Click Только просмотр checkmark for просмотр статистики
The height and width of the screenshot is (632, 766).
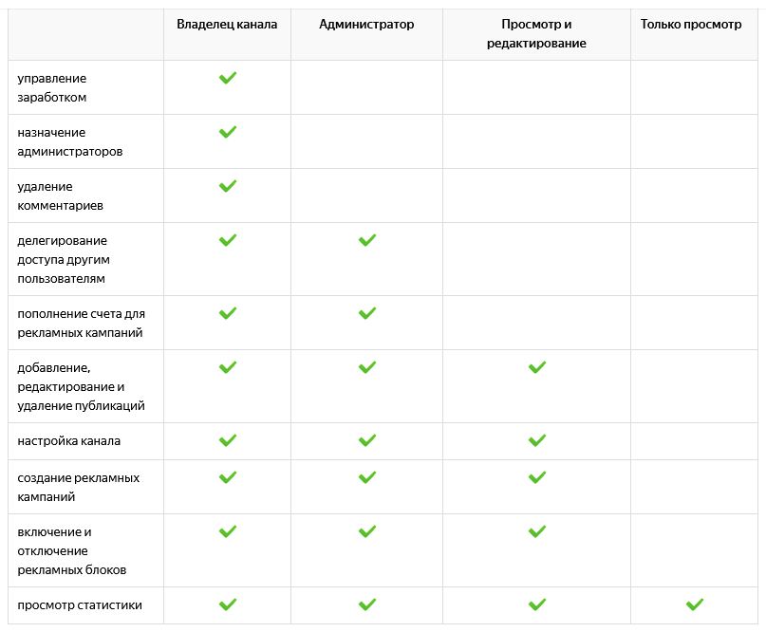click(x=695, y=604)
